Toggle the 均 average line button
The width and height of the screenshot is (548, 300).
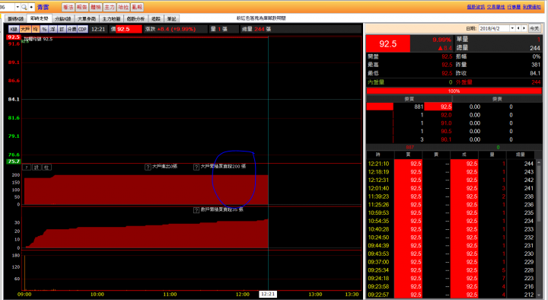pos(35,29)
